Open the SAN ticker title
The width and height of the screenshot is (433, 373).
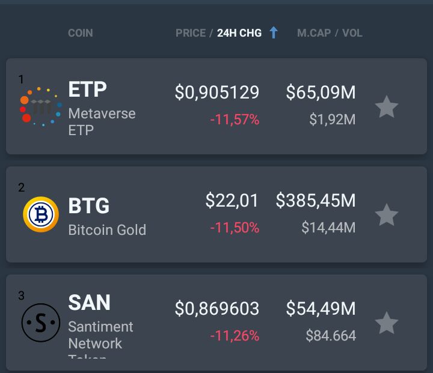coord(89,303)
